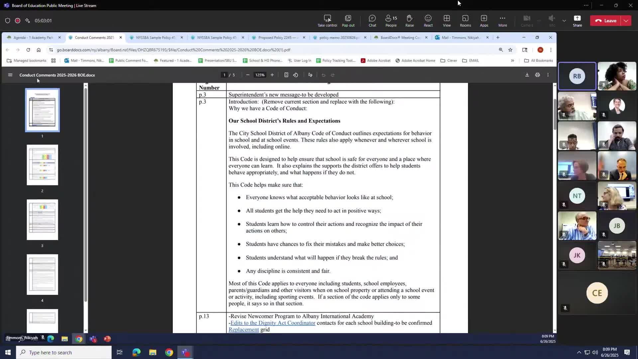Expand the Leave button dropdown arrow
Screen dimensions: 638x359
pos(626,21)
